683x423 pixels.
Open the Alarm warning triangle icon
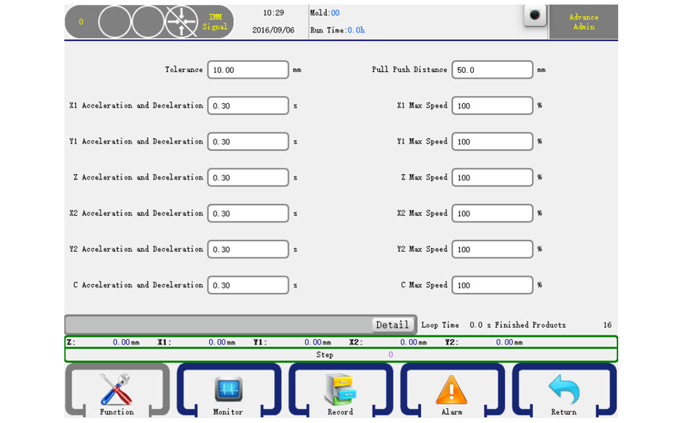coord(451,389)
